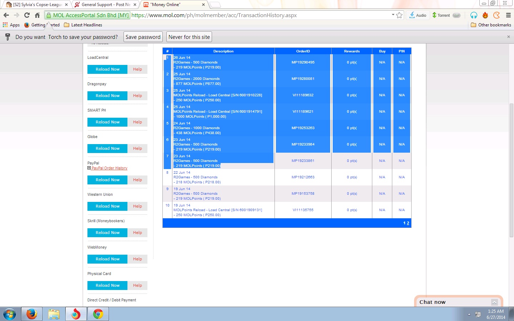This screenshot has width=514, height=321.
Task: Toggle the Torrent off switch
Action: click(456, 15)
